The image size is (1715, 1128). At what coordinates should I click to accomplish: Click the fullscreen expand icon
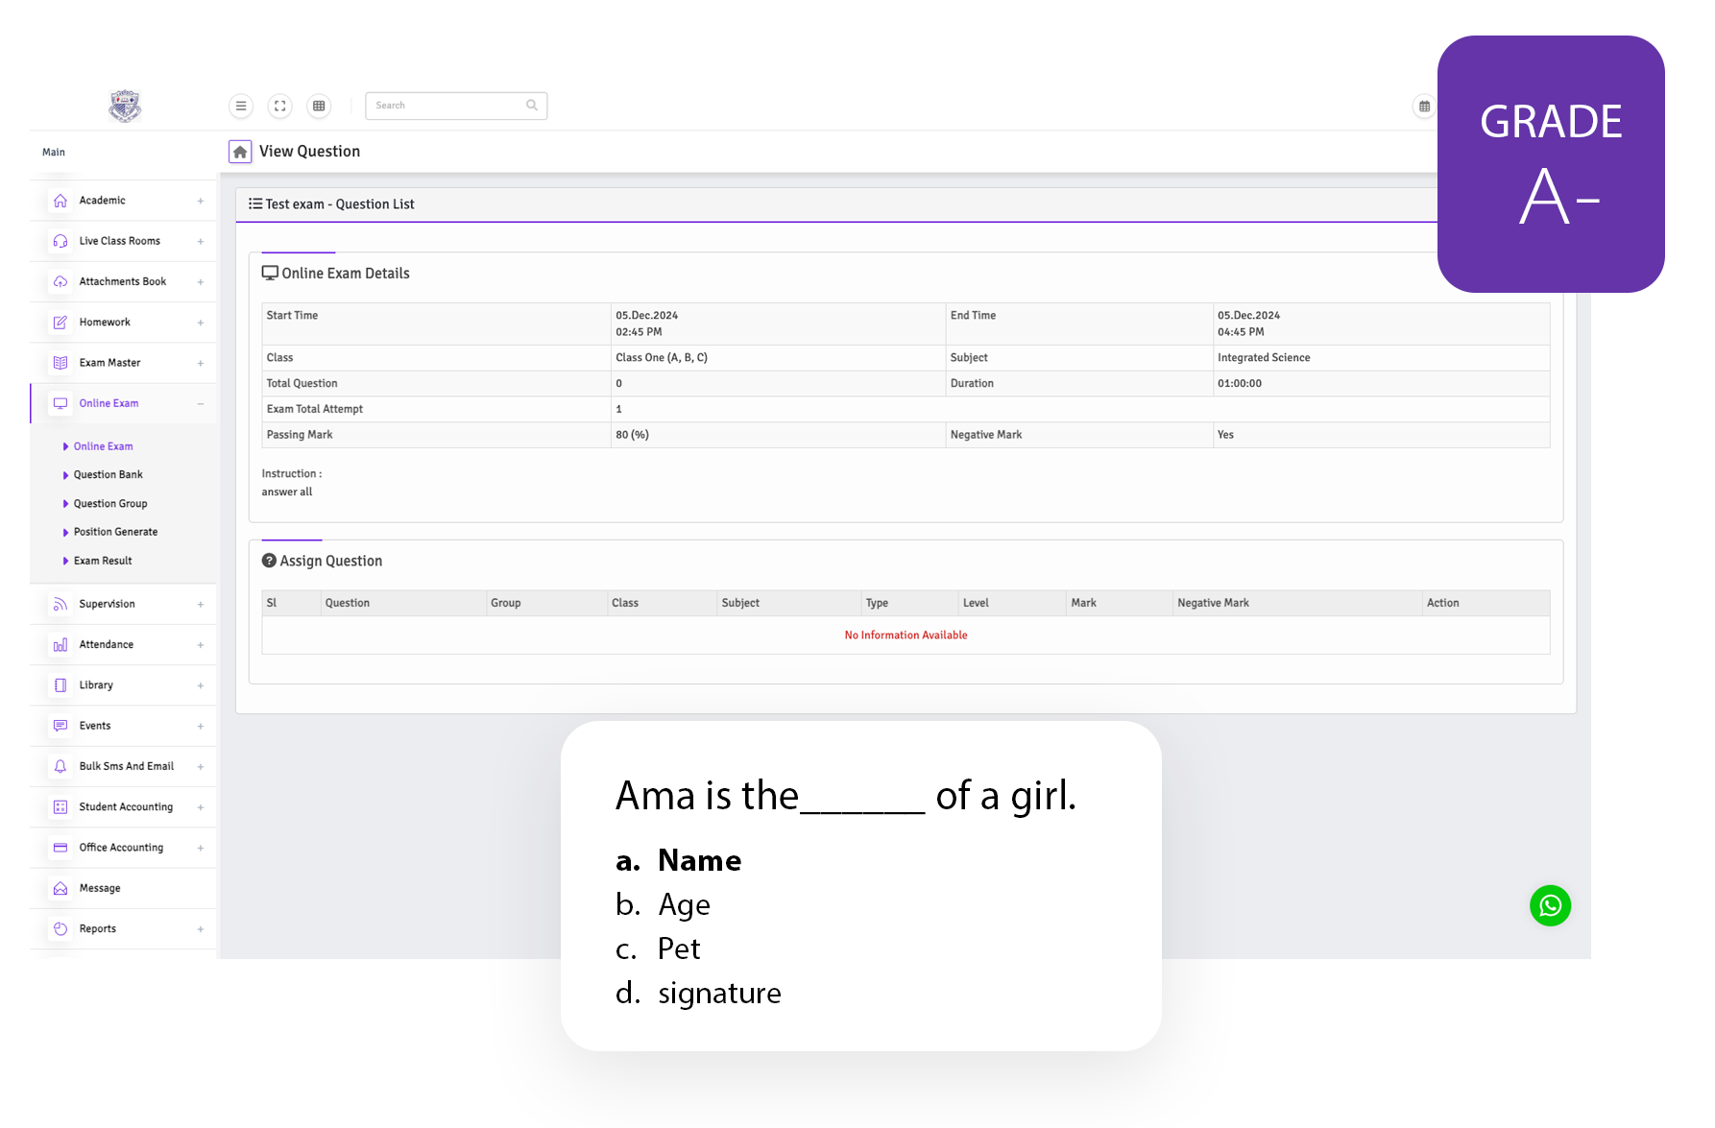coord(280,106)
